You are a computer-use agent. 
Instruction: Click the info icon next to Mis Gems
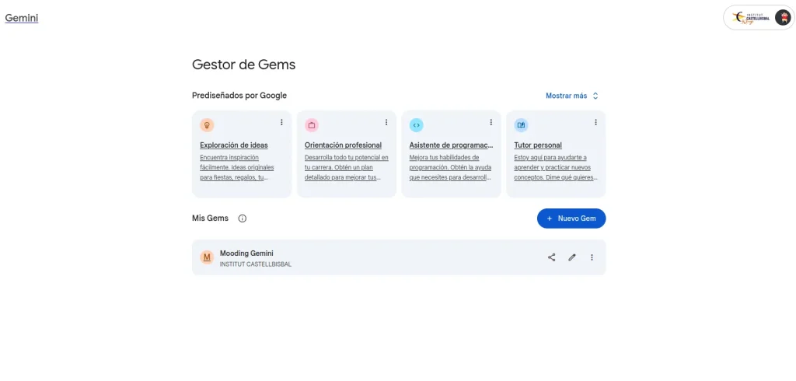click(x=243, y=218)
